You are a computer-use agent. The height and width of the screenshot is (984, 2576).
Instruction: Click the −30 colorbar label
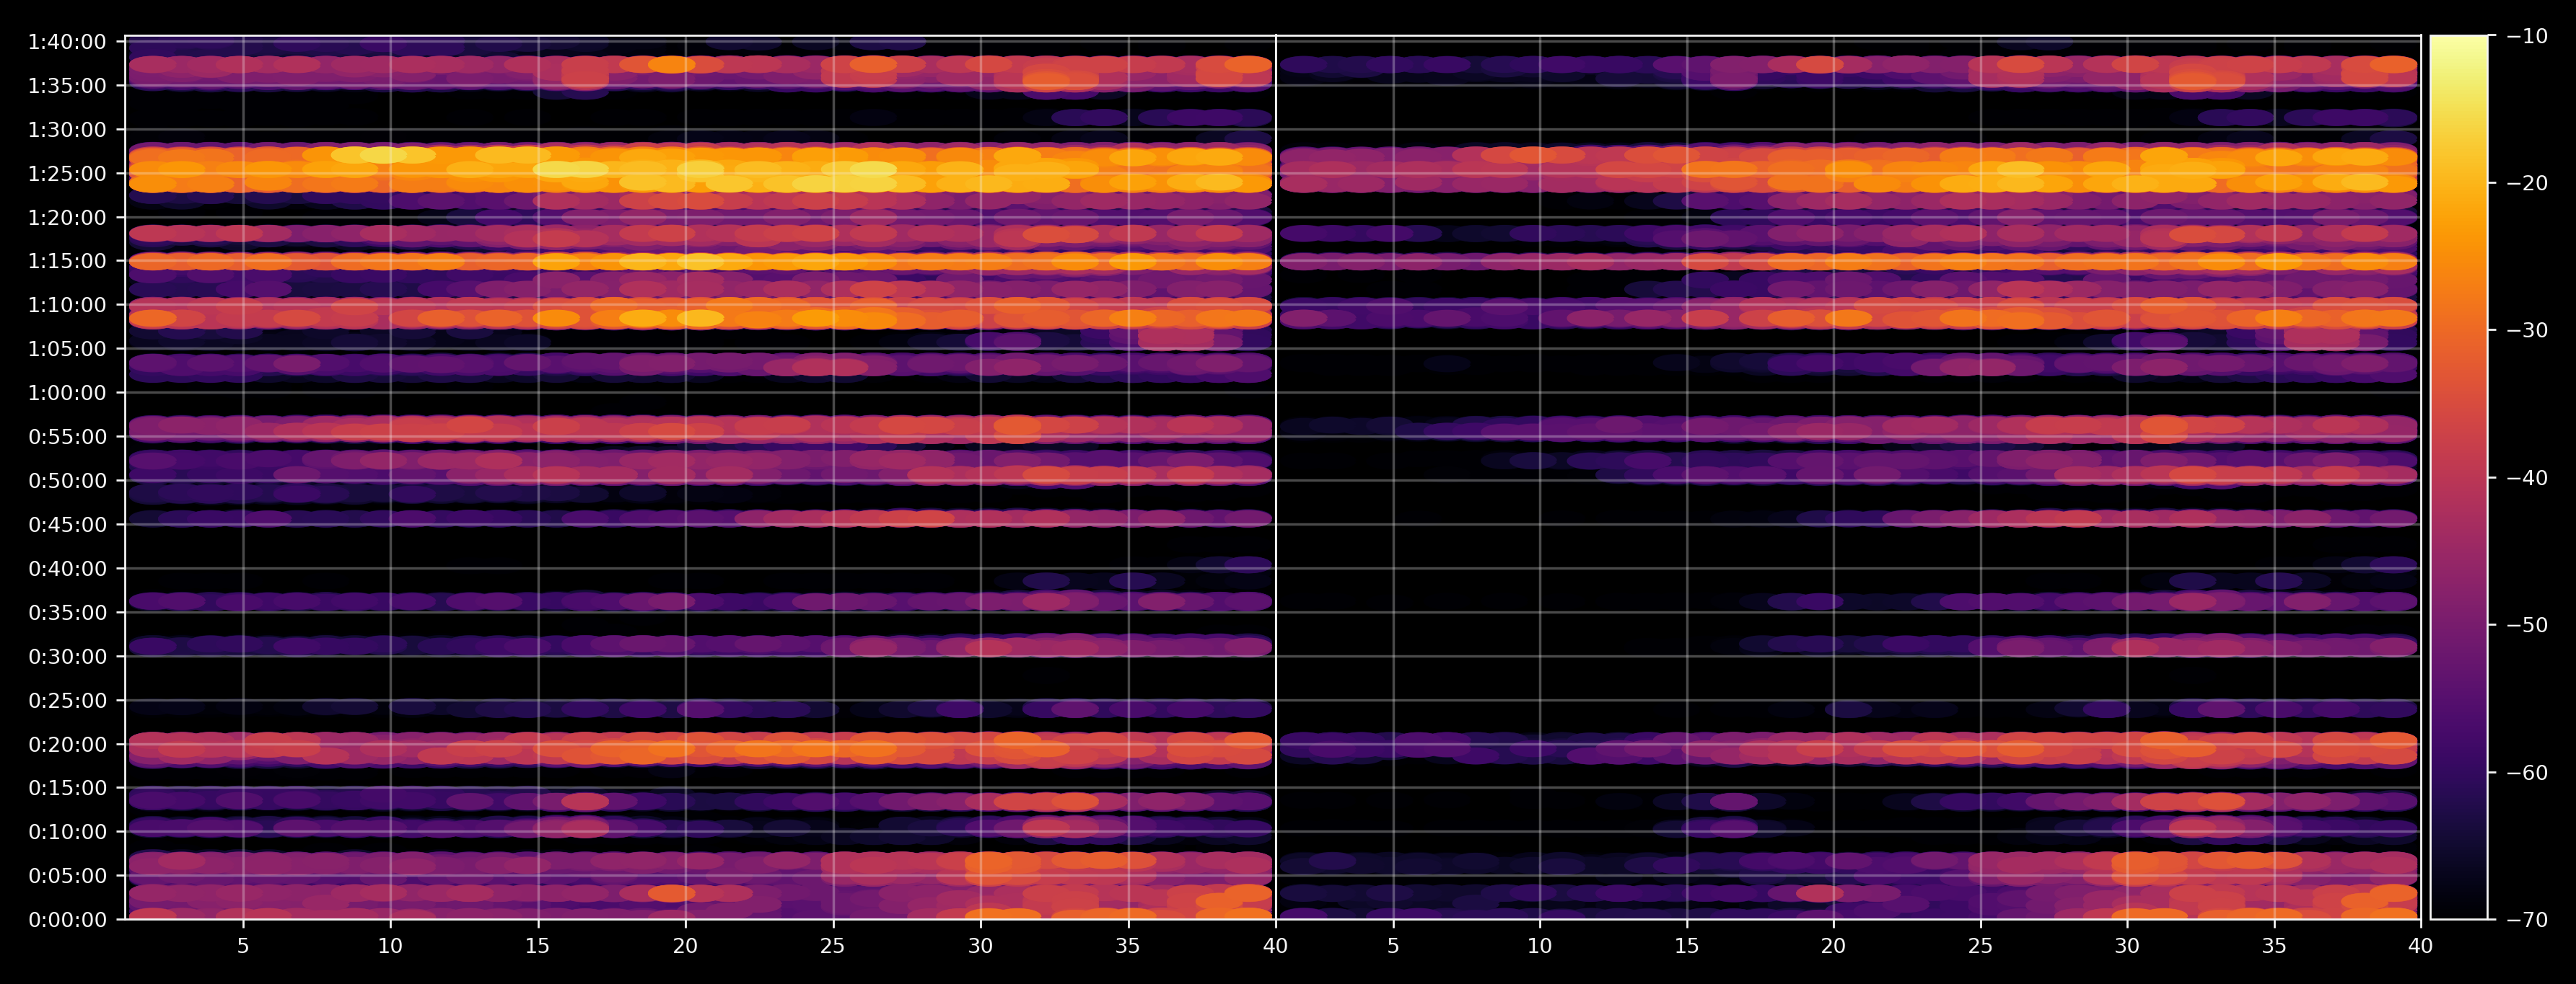[x=2527, y=331]
